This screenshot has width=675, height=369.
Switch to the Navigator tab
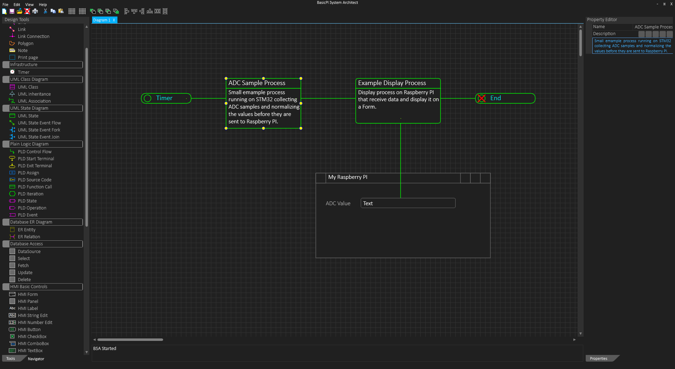coord(36,359)
